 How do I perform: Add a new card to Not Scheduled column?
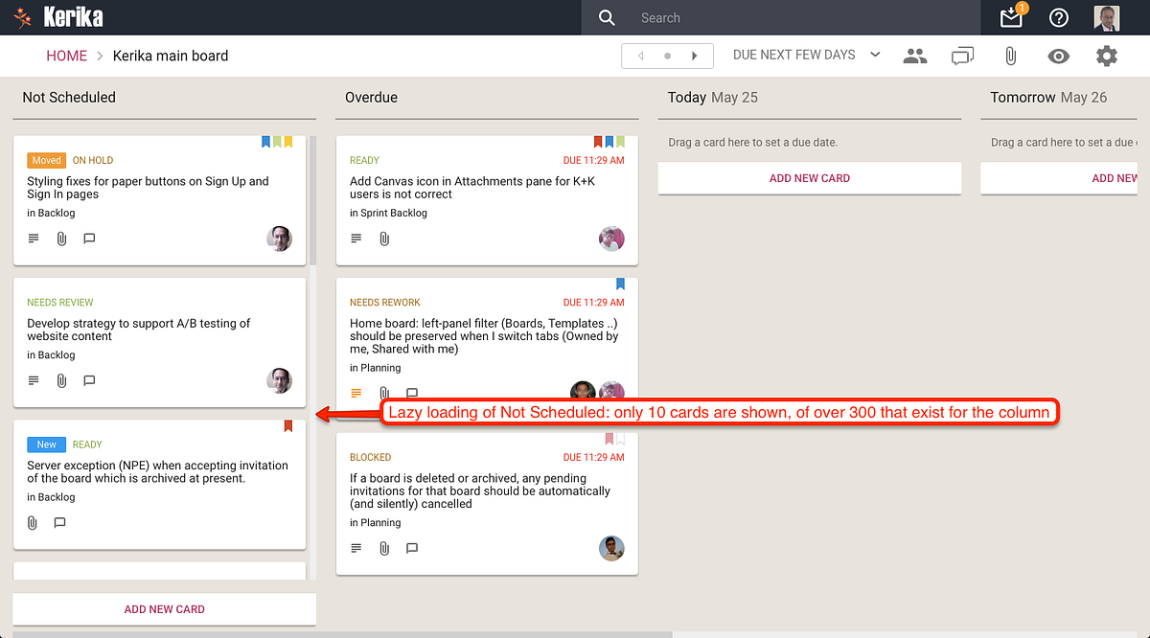[164, 609]
